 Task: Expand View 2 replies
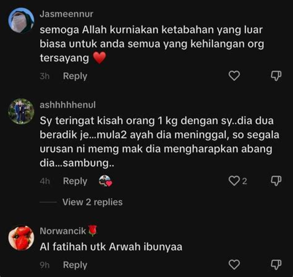(93, 202)
